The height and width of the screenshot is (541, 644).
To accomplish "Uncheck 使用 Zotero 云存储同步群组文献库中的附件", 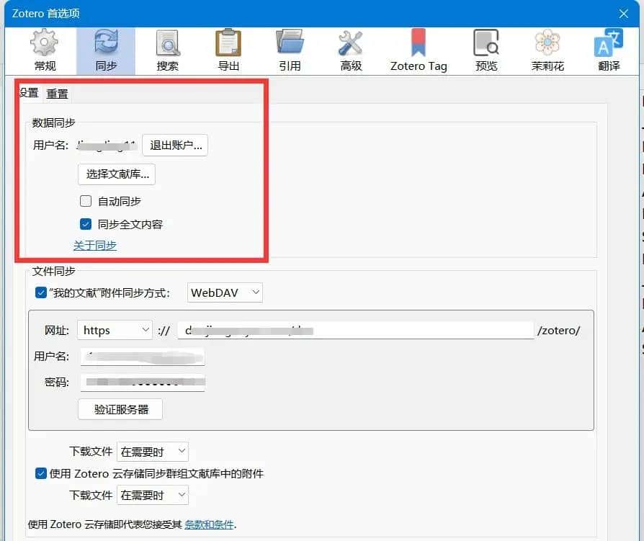I will point(41,473).
